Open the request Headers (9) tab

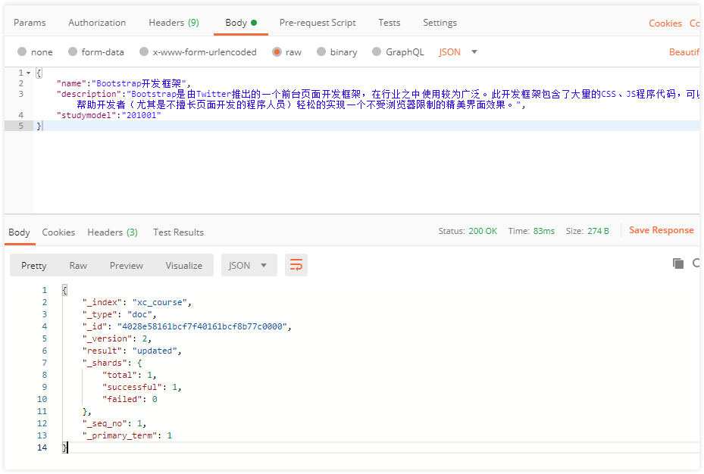174,23
